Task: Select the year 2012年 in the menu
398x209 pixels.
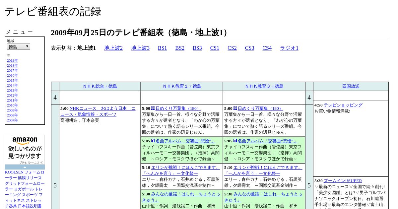Action: pyautogui.click(x=12, y=96)
